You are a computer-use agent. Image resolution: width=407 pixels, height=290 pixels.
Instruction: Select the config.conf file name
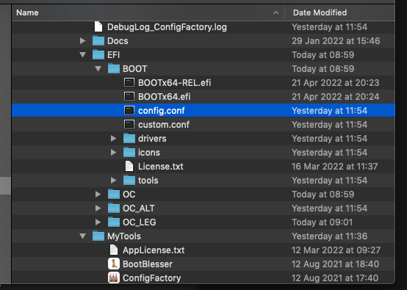click(x=161, y=111)
